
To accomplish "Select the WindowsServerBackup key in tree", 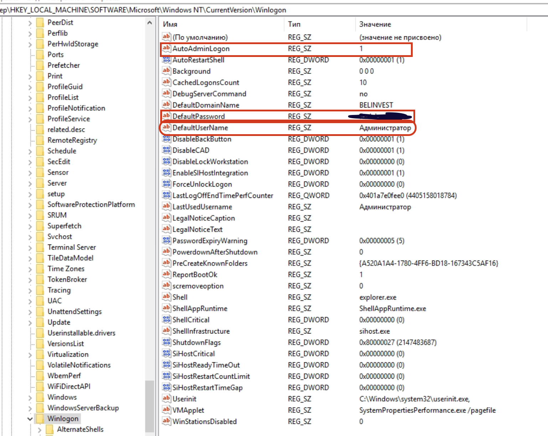I will point(83,408).
